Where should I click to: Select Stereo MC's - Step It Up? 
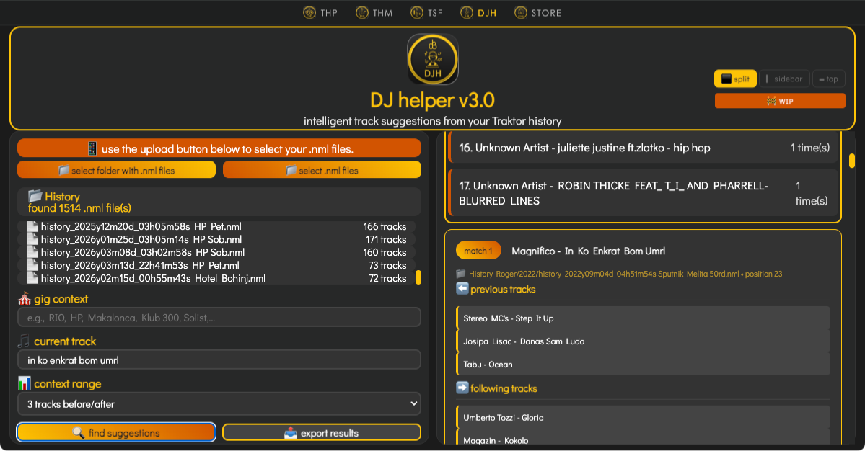[x=644, y=318]
